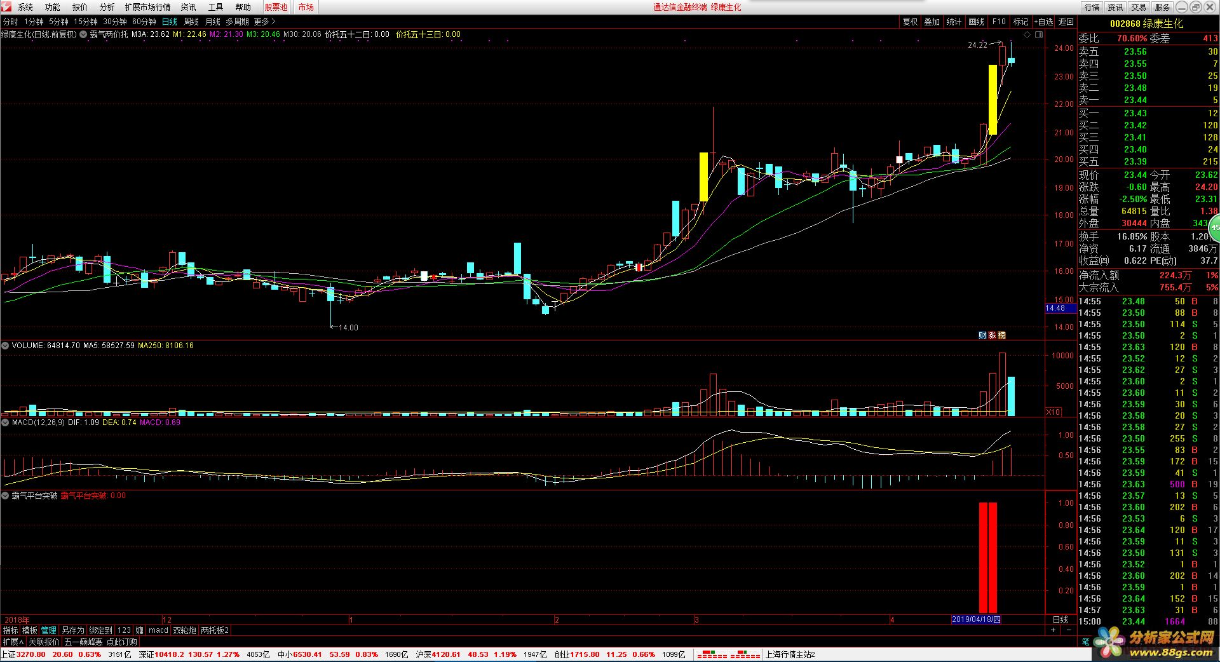The image size is (1220, 662).
Task: Select the macd template
Action: pyautogui.click(x=158, y=630)
